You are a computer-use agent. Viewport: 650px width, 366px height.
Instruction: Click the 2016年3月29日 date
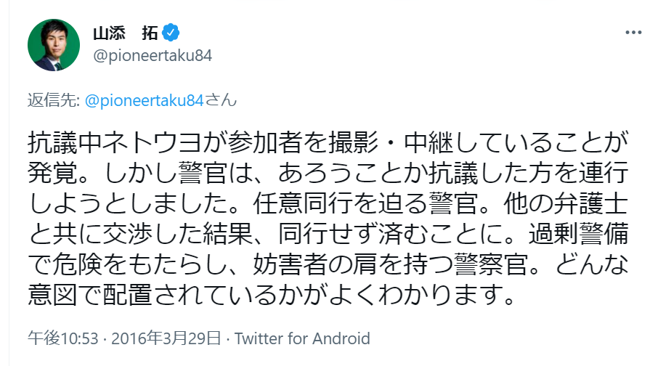[172, 338]
